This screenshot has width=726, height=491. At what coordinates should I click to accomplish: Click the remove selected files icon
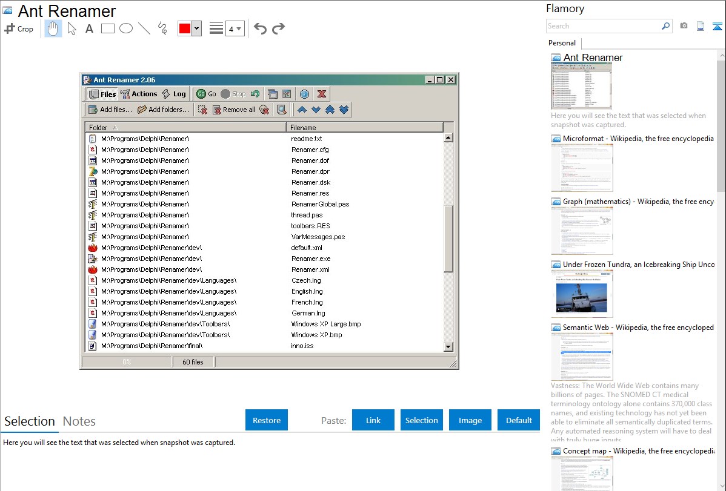pos(202,110)
